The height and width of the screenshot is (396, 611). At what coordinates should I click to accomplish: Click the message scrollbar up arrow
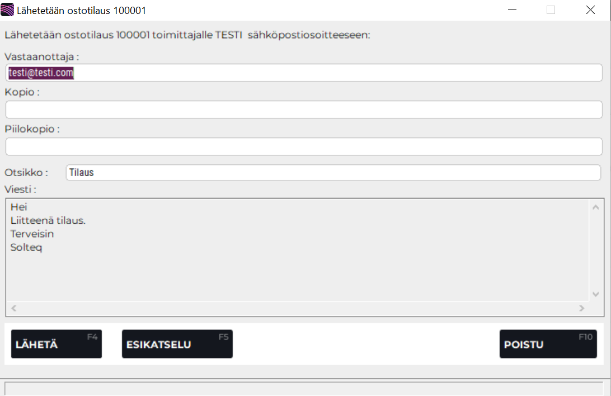[x=595, y=207]
